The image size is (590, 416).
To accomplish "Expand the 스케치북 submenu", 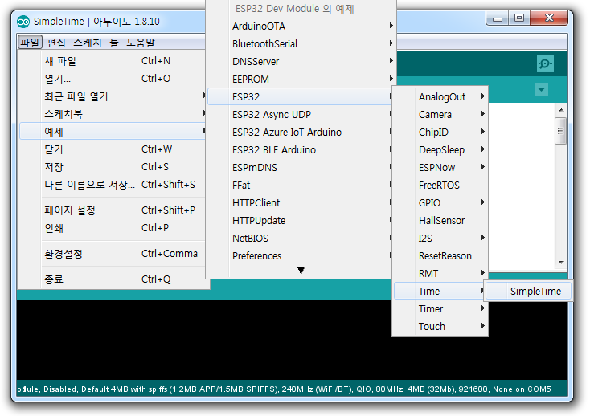I will pyautogui.click(x=113, y=114).
